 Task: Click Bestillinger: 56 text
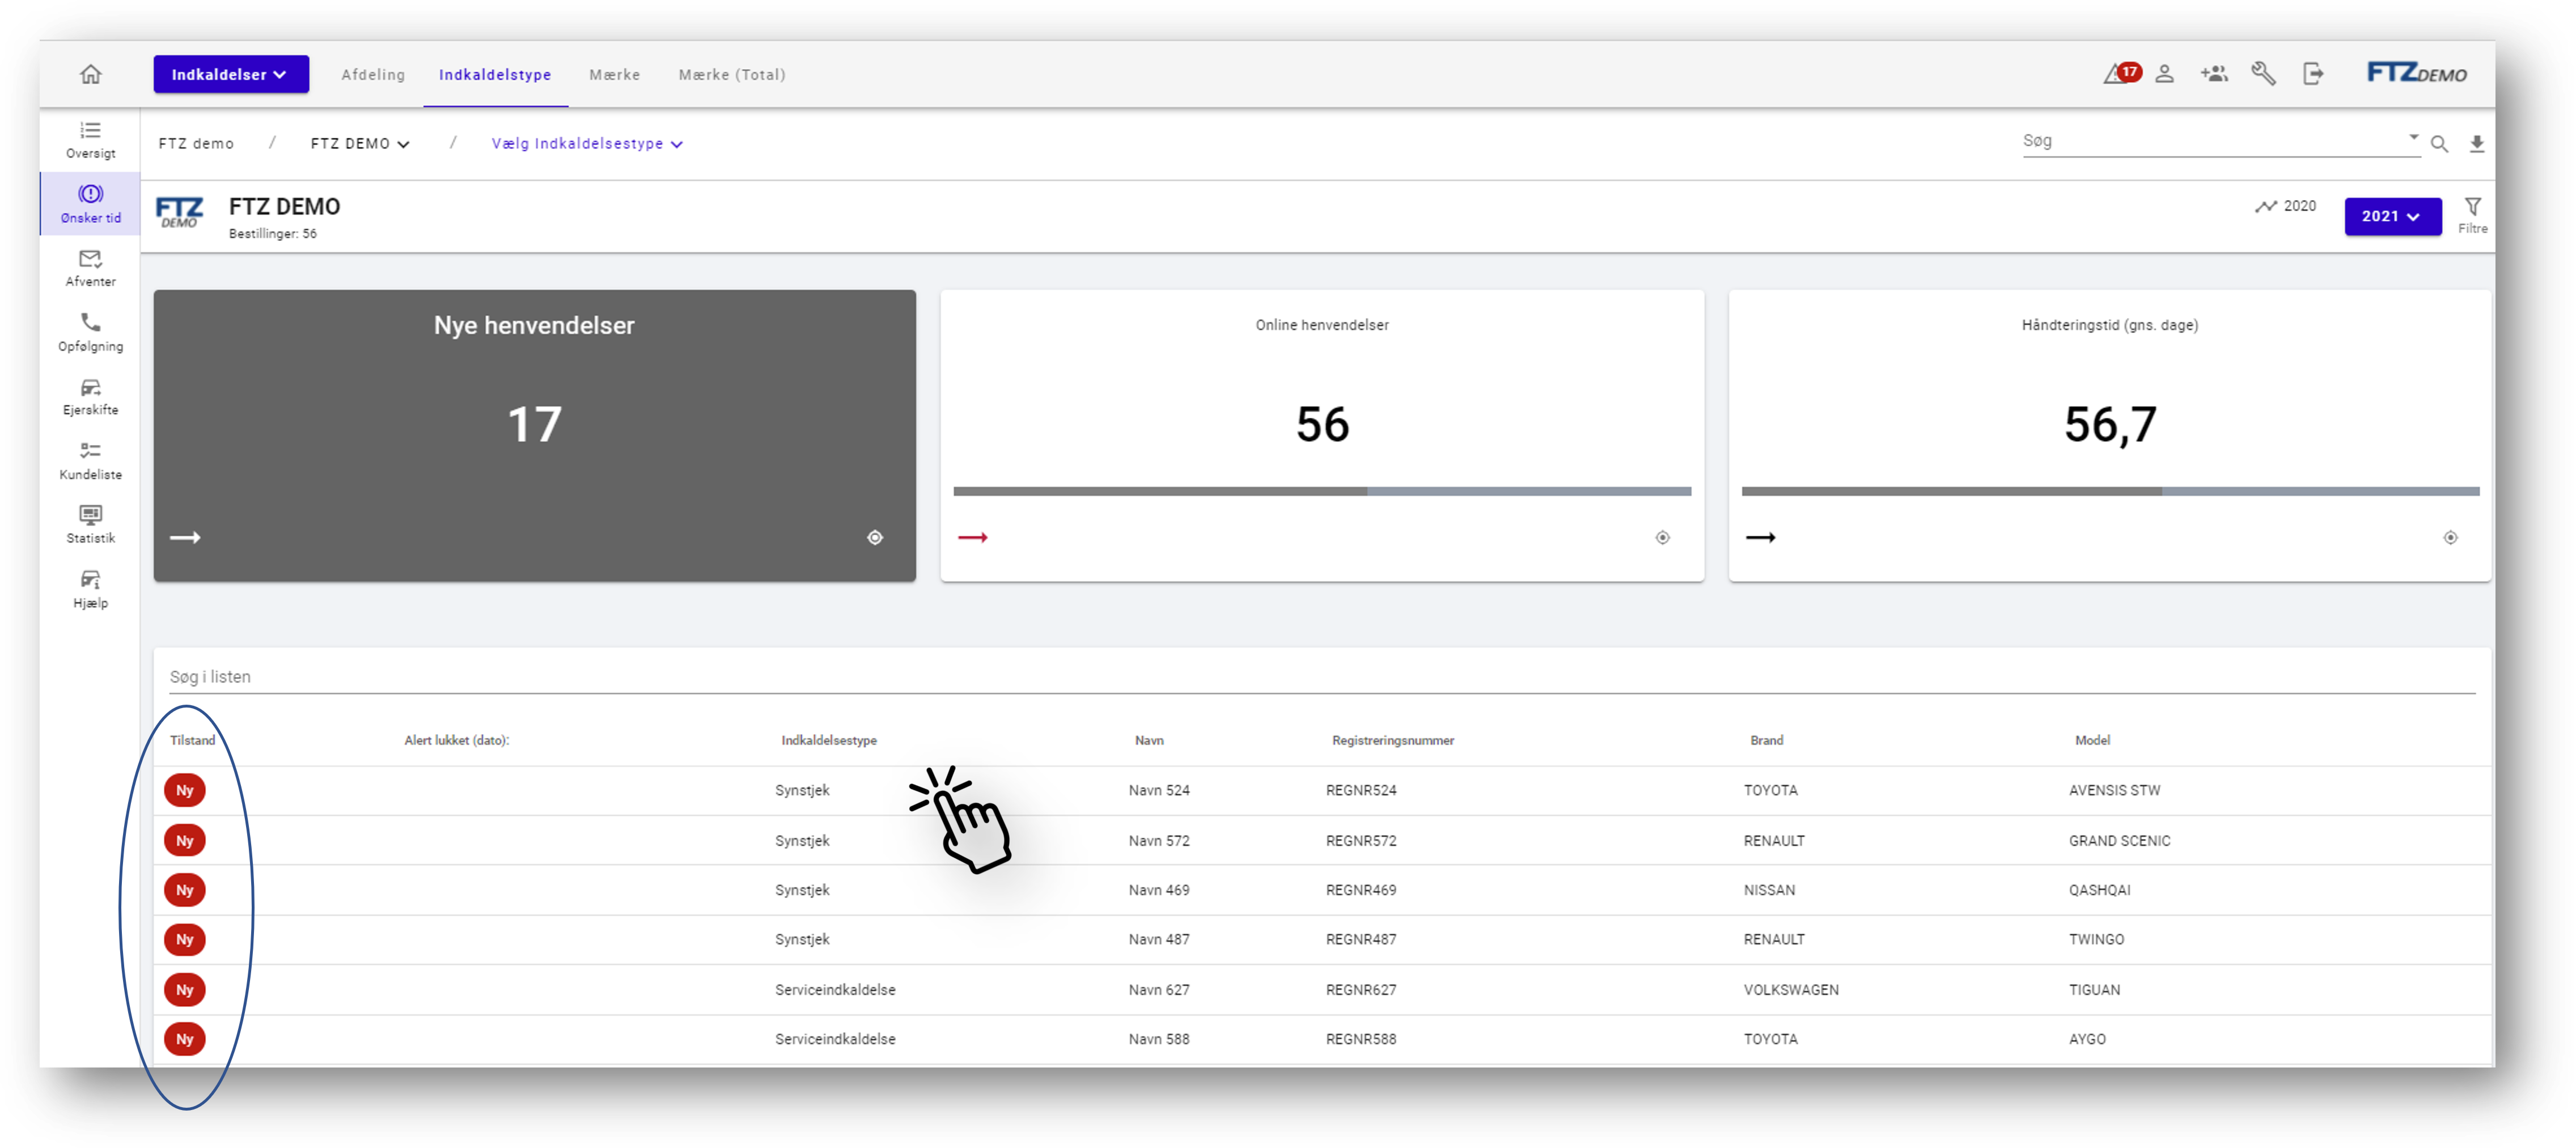[x=272, y=233]
